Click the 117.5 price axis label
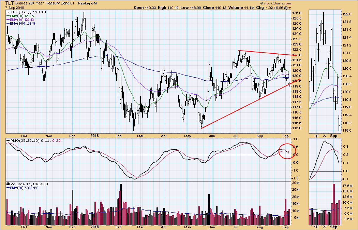Image resolution: width=358 pixels, height=230 pixels. (297, 102)
